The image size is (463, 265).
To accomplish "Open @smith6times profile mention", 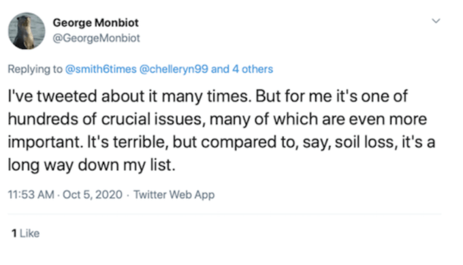I will coord(101,69).
